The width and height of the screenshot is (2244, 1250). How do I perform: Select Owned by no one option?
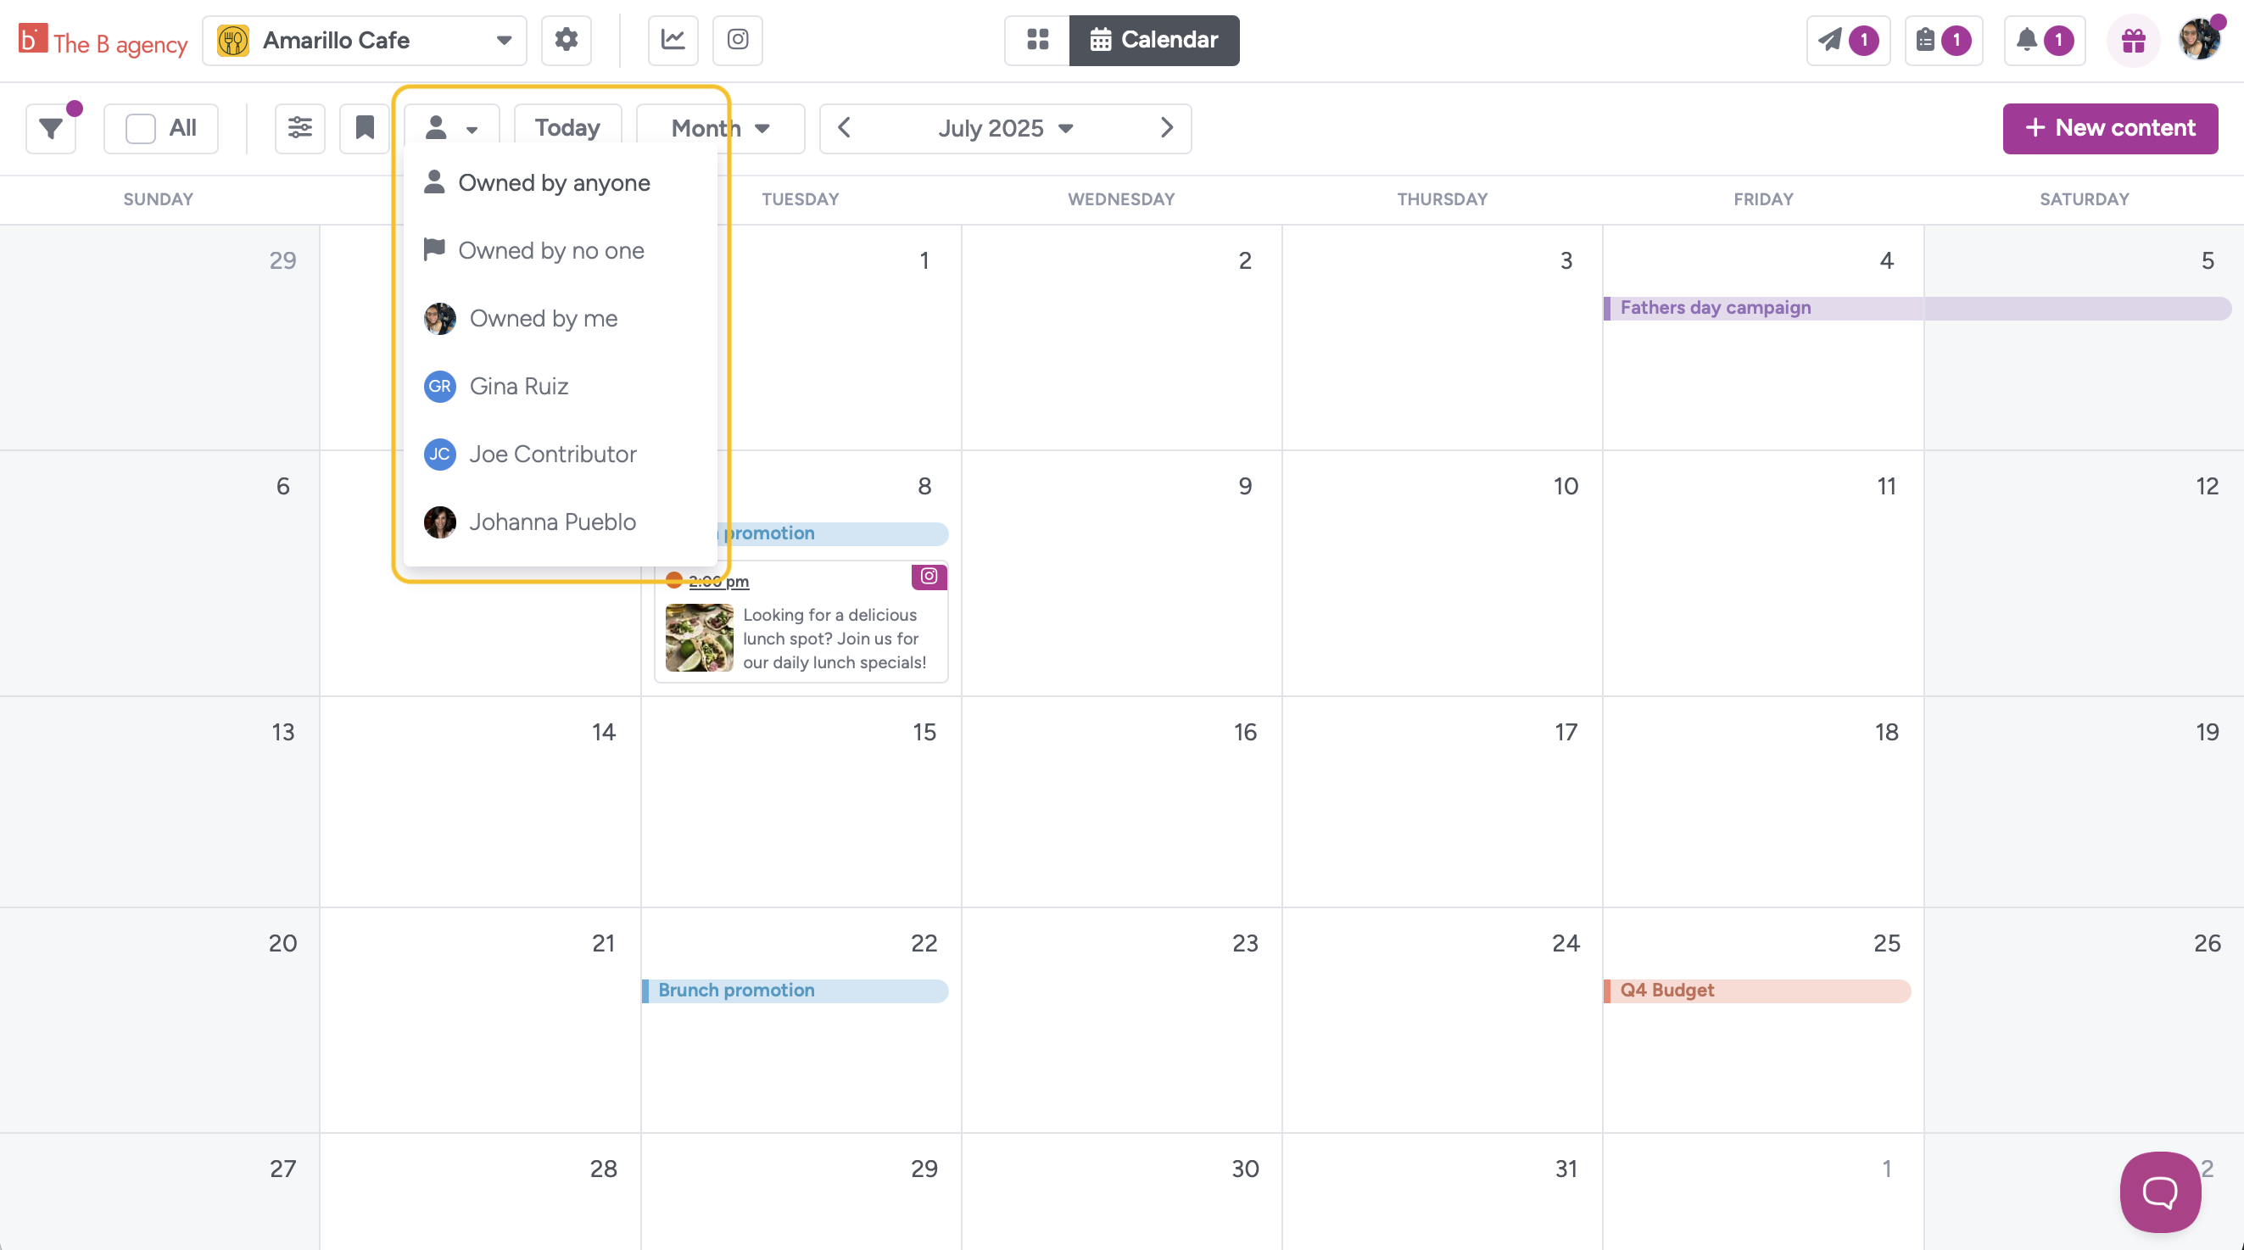click(x=550, y=251)
